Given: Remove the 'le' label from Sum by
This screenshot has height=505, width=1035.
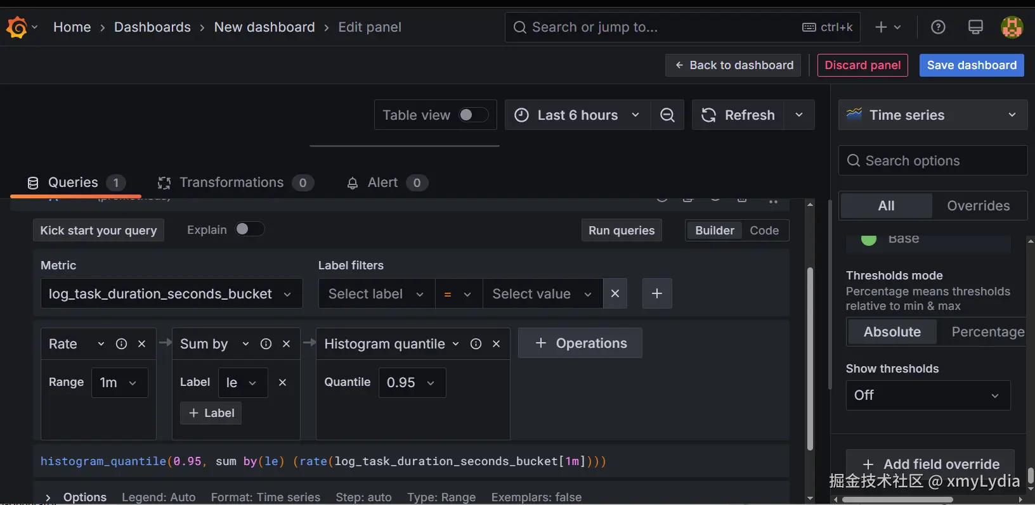Looking at the screenshot, I should tap(283, 382).
